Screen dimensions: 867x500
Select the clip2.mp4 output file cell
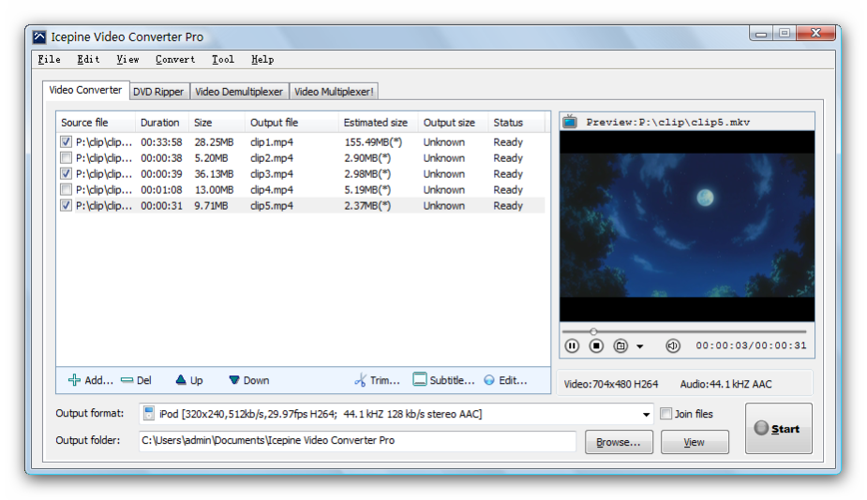272,158
